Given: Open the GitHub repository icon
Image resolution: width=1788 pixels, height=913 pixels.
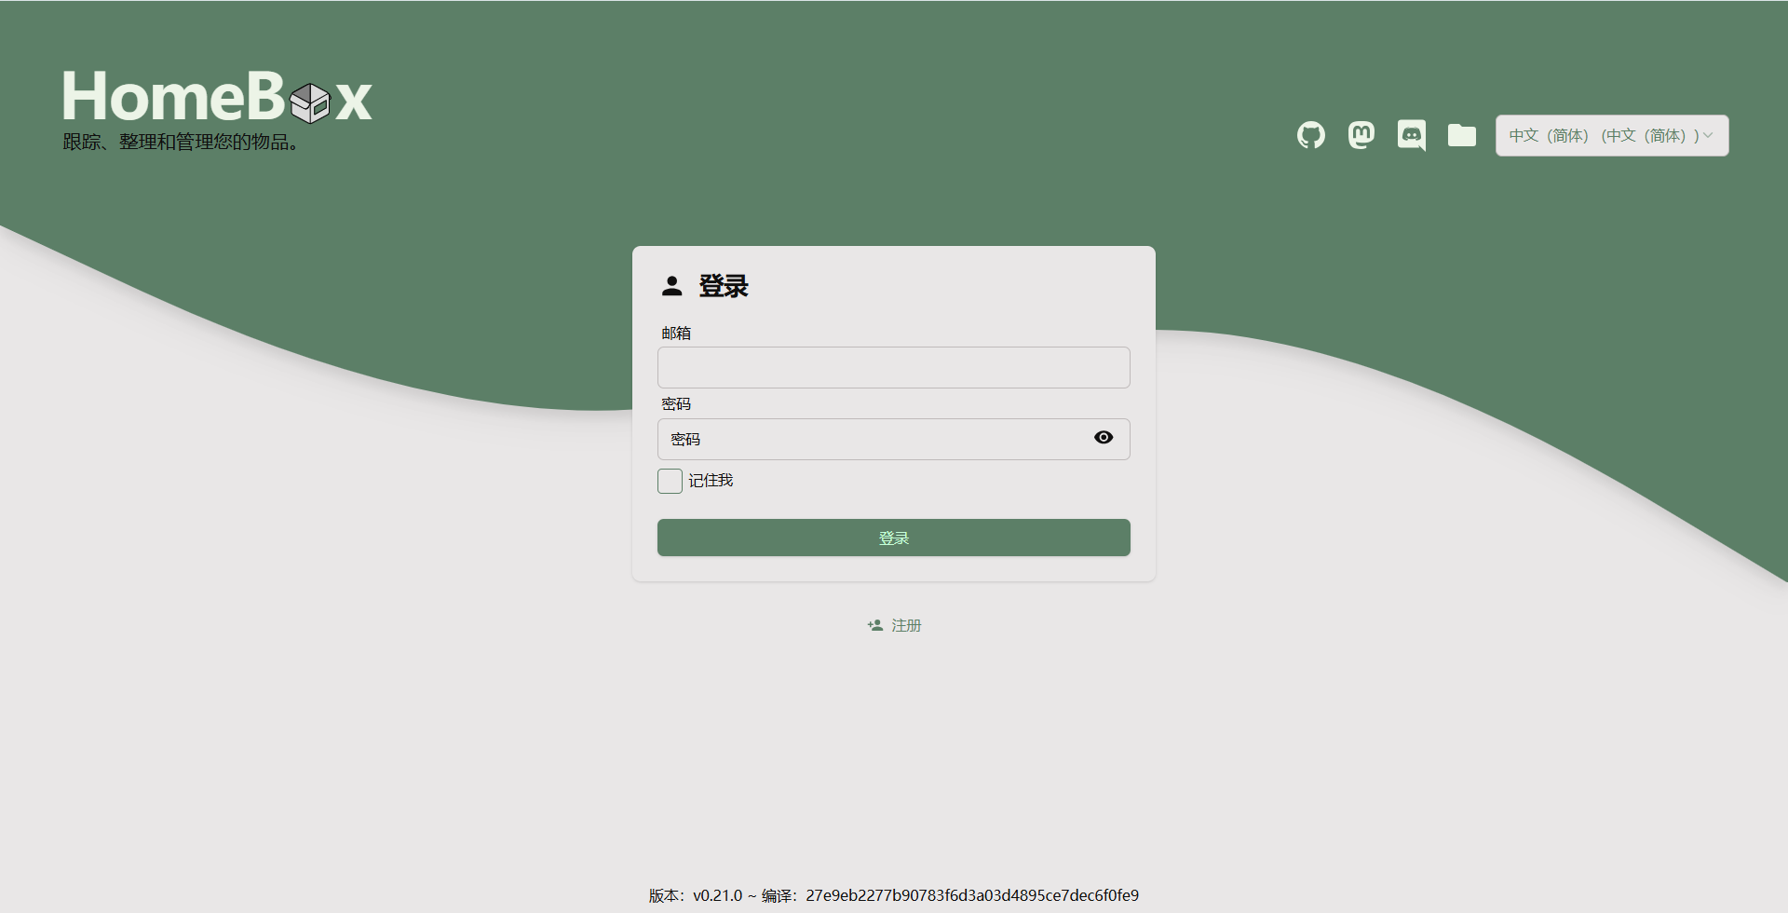Looking at the screenshot, I should click(x=1310, y=135).
